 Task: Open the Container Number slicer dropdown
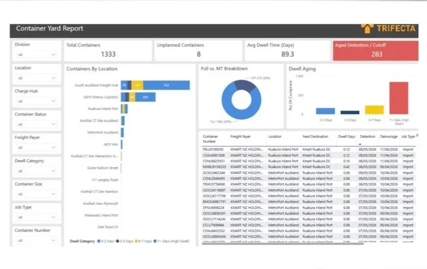36,241
